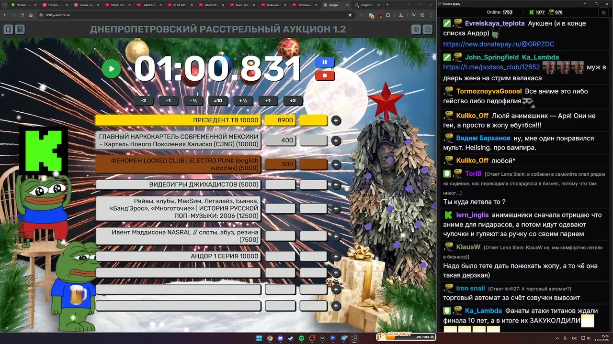613x344 pixels.
Task: Open the auction settings gear icon
Action: point(416,30)
